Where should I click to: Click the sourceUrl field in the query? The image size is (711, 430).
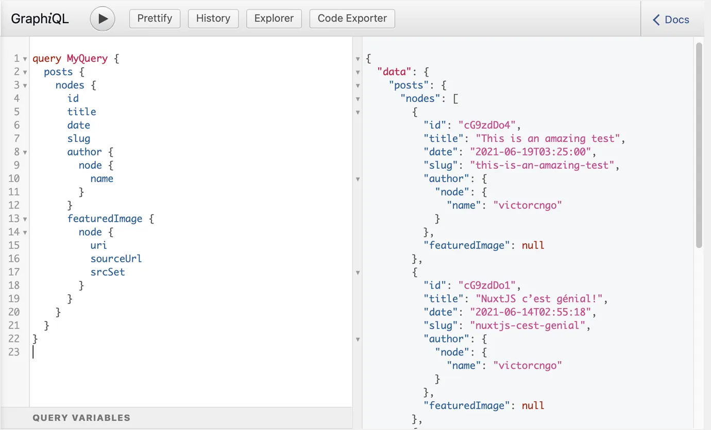116,259
